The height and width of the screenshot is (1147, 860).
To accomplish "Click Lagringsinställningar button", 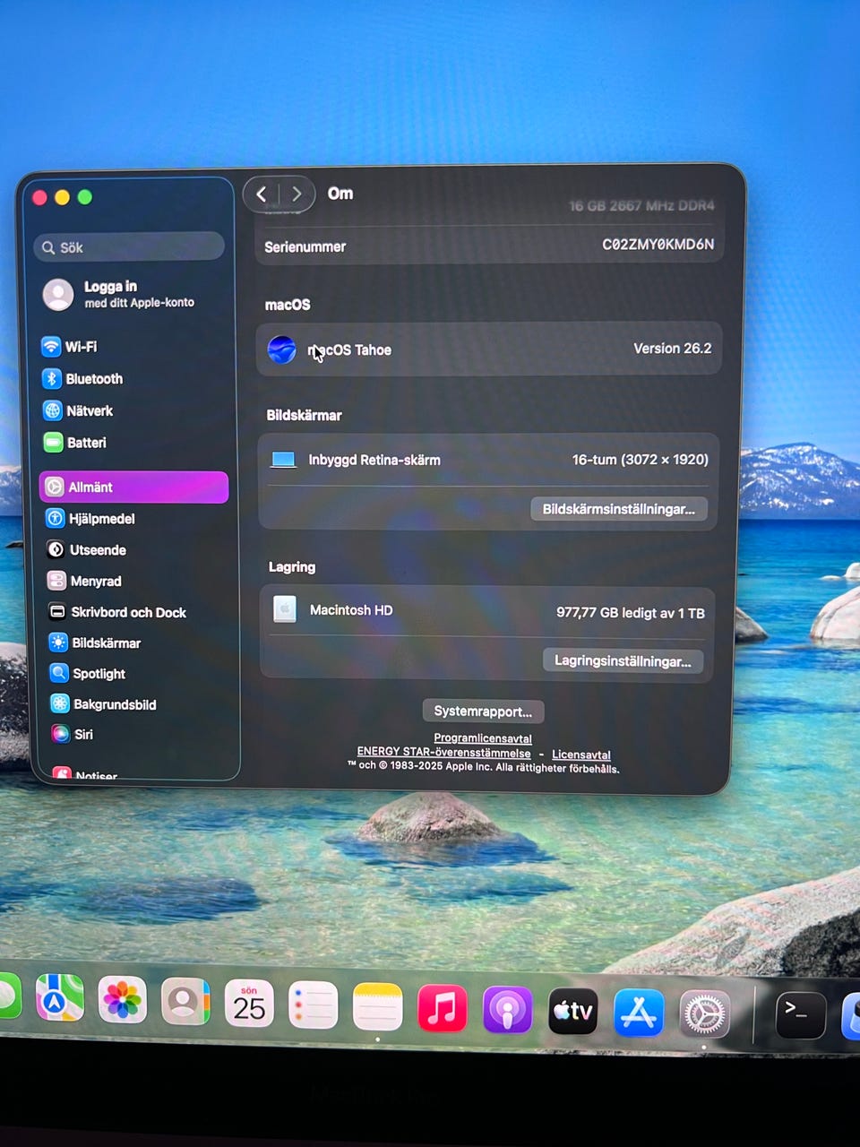I will point(623,661).
